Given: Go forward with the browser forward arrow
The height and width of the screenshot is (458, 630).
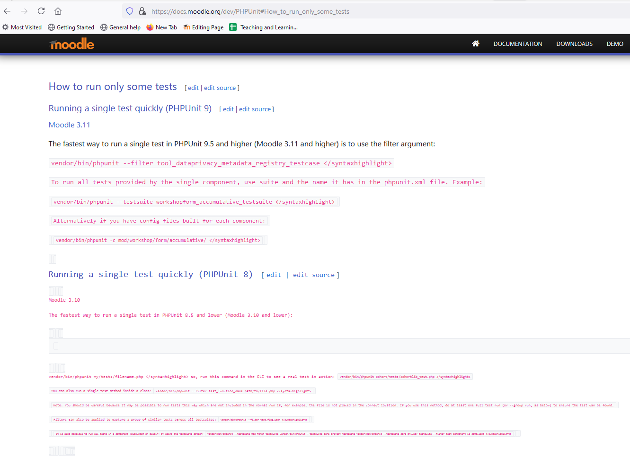Looking at the screenshot, I should point(24,11).
